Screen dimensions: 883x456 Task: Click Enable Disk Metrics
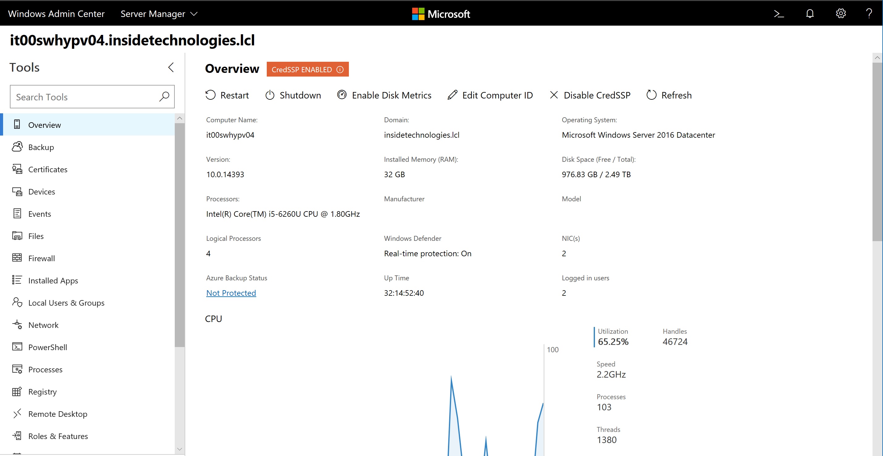click(384, 95)
